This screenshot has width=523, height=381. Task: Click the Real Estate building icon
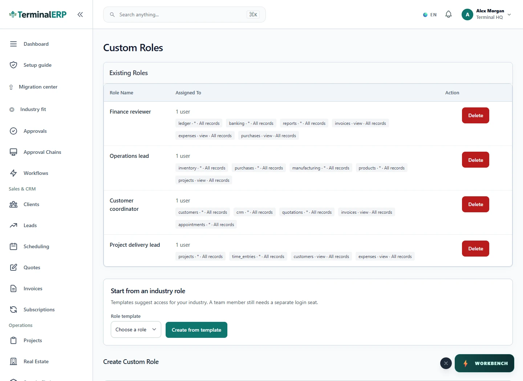13,361
